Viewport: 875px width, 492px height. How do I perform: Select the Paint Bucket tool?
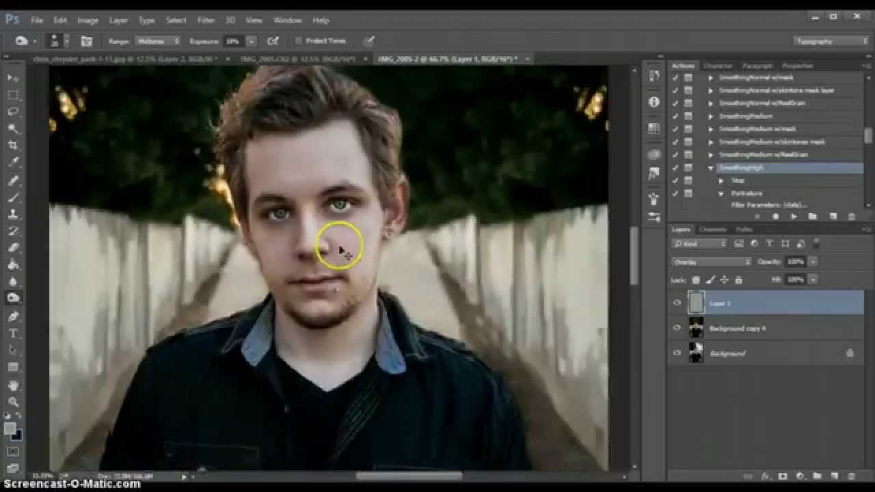(14, 265)
